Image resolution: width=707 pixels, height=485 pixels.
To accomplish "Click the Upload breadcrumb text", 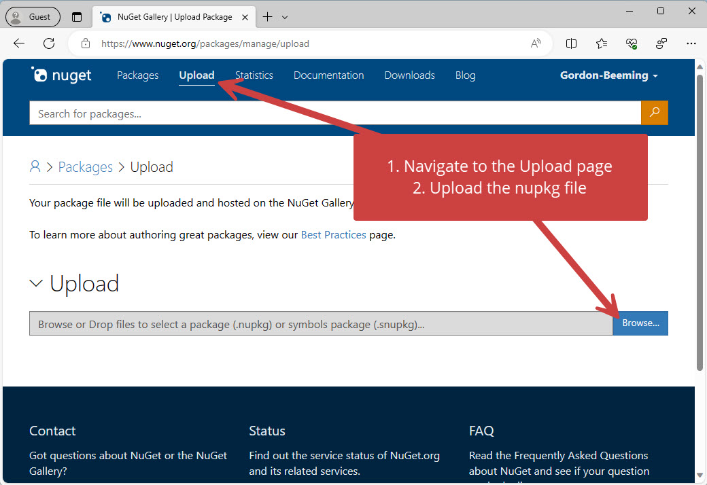I will click(152, 167).
